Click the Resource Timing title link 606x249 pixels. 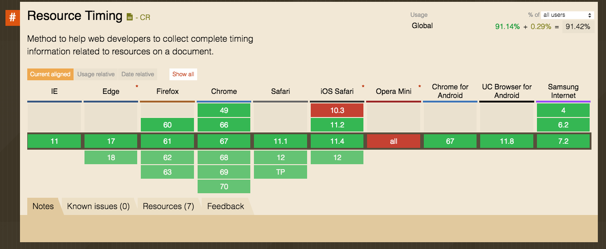click(75, 16)
